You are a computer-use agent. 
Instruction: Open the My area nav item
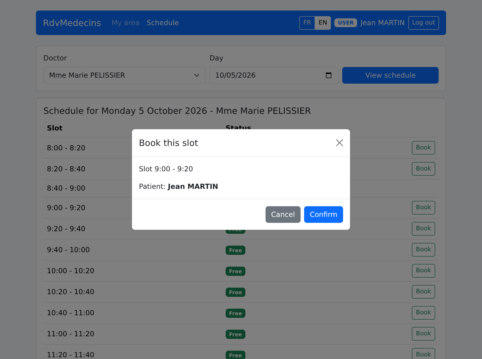point(126,23)
